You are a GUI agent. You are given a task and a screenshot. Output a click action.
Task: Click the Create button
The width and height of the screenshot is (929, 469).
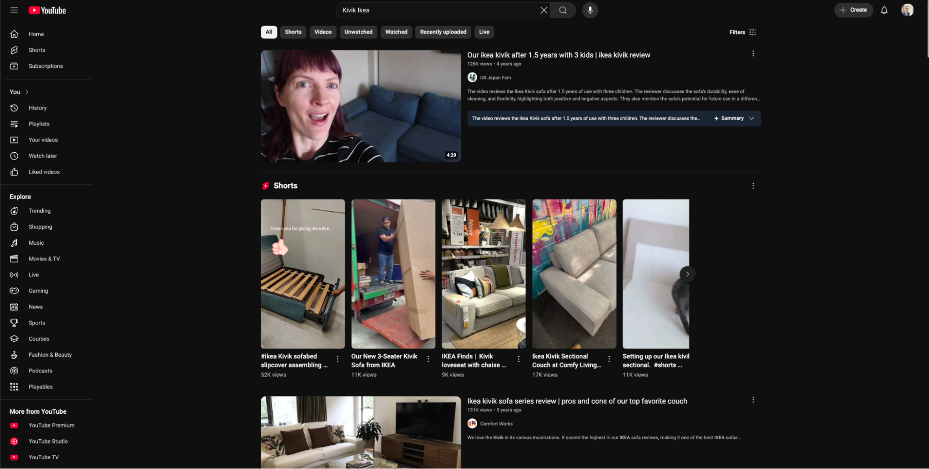pos(853,10)
